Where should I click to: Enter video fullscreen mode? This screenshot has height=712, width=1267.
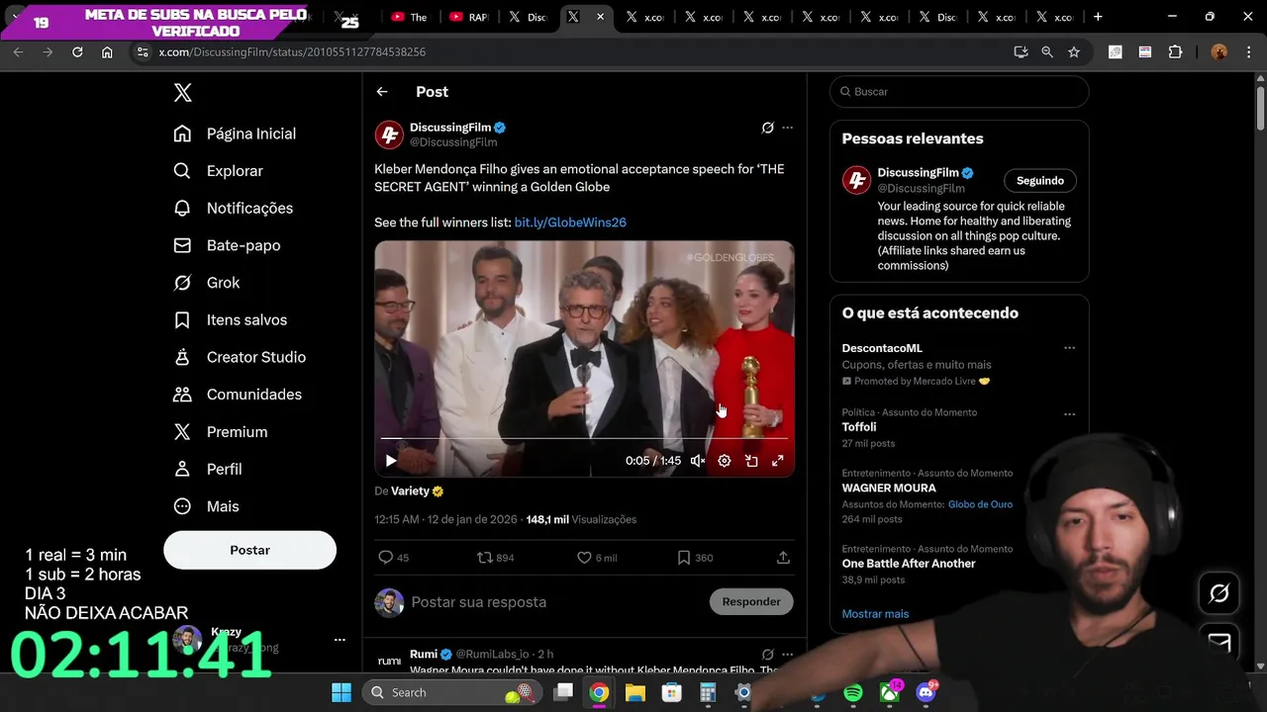click(x=778, y=461)
